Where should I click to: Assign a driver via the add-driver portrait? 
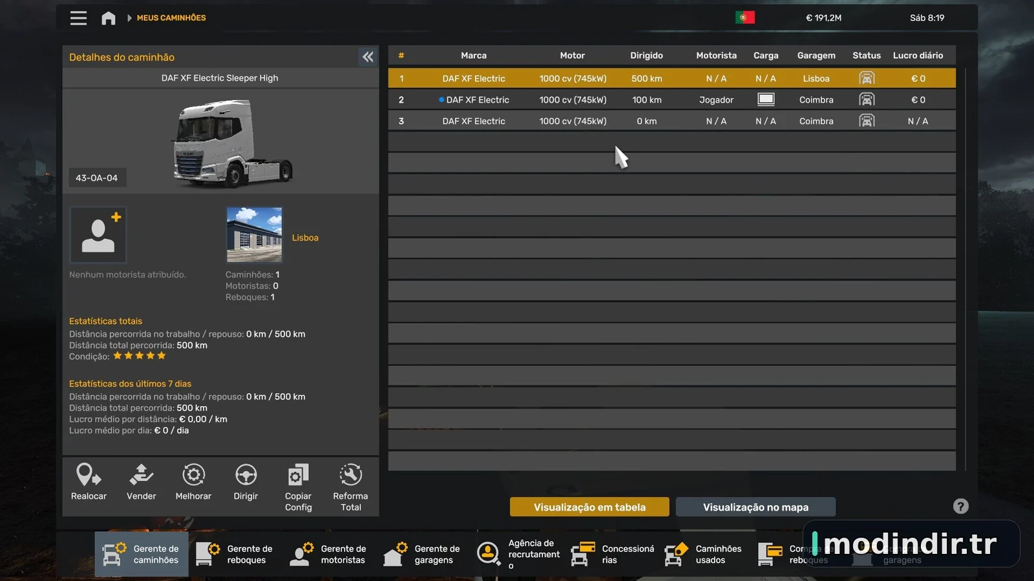click(98, 235)
